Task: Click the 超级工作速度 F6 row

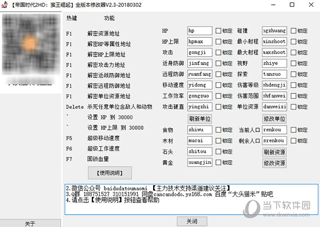Action: point(93,148)
